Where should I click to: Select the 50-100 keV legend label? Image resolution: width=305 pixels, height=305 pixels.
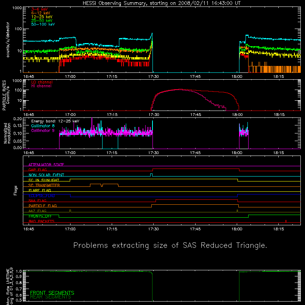pos(43,24)
